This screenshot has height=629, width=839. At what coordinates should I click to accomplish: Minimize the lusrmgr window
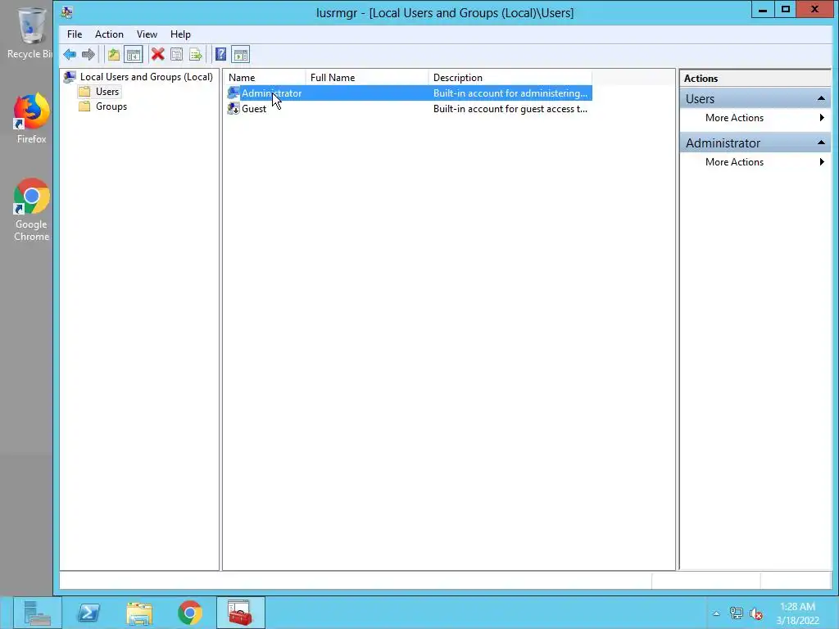[x=763, y=9]
